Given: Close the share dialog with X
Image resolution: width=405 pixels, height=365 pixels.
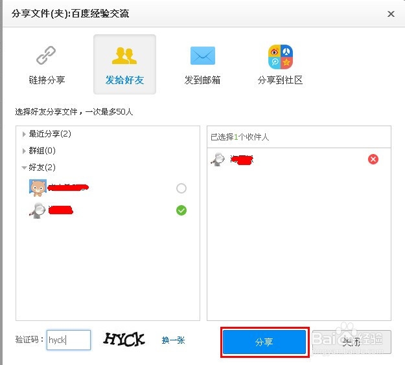Looking at the screenshot, I should click(391, 14).
